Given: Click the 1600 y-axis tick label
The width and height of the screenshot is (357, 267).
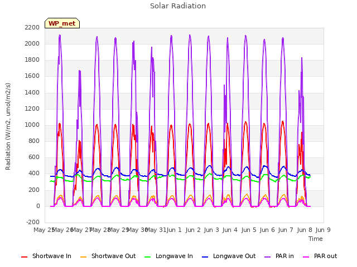Looking at the screenshot, I should click(x=32, y=76).
